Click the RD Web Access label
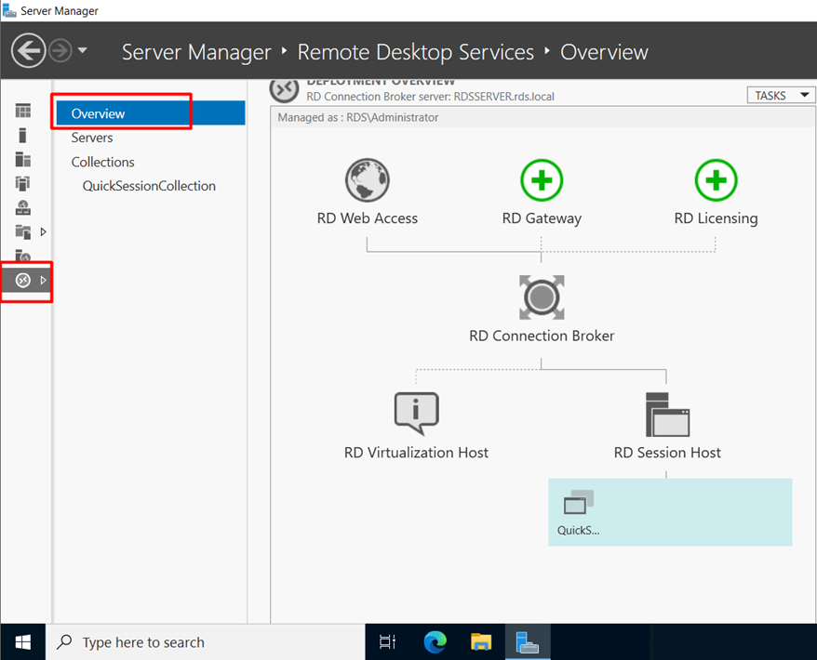The width and height of the screenshot is (817, 660). [x=368, y=218]
